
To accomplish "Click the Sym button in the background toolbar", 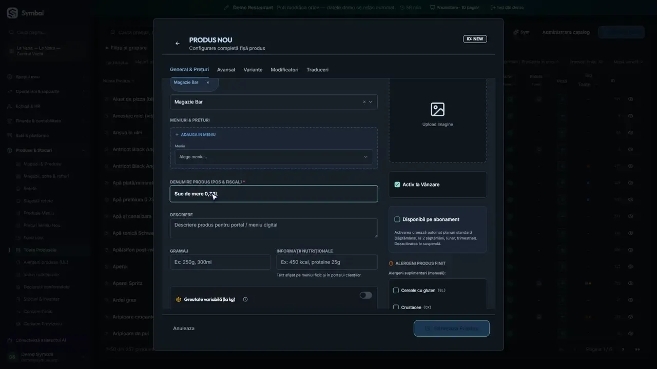I will click(521, 32).
